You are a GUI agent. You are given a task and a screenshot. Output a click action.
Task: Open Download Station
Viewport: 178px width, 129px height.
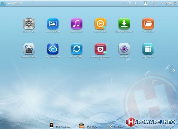click(x=124, y=24)
